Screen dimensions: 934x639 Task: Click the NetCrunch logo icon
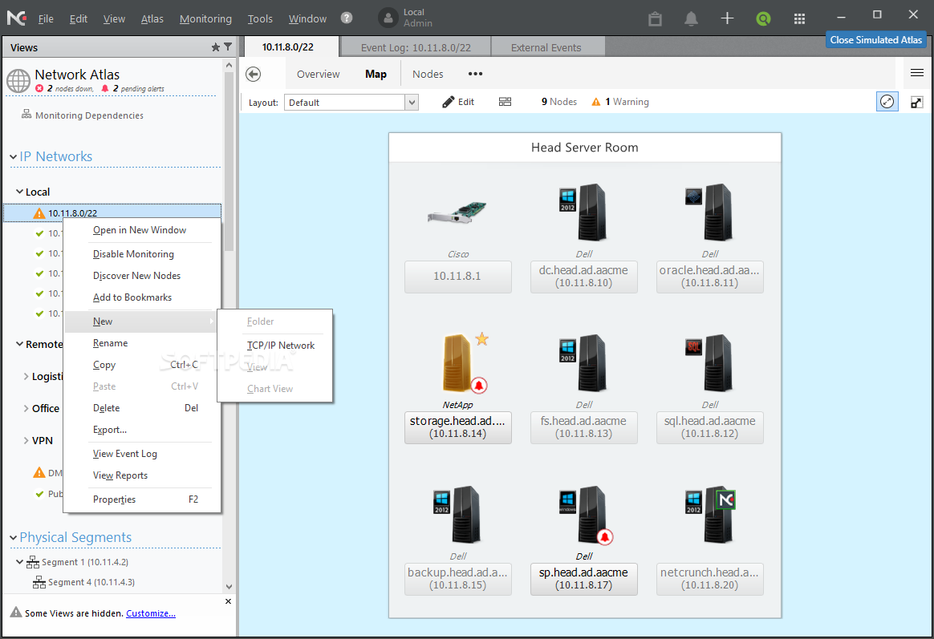(17, 18)
